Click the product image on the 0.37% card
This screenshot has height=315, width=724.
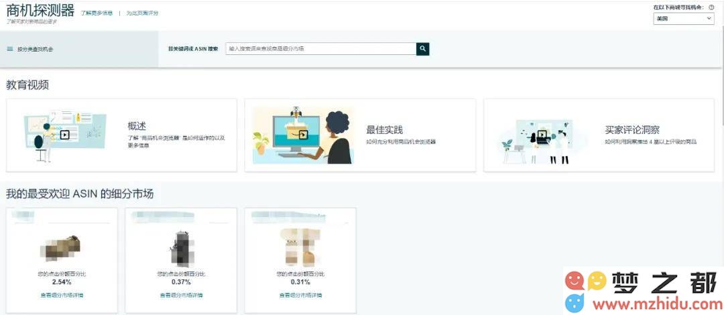click(180, 249)
